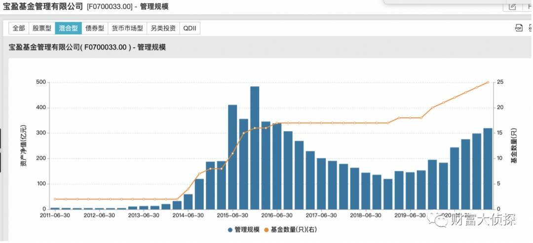Click the 2011-06-30 axis label
533x243 pixels.
coord(55,215)
